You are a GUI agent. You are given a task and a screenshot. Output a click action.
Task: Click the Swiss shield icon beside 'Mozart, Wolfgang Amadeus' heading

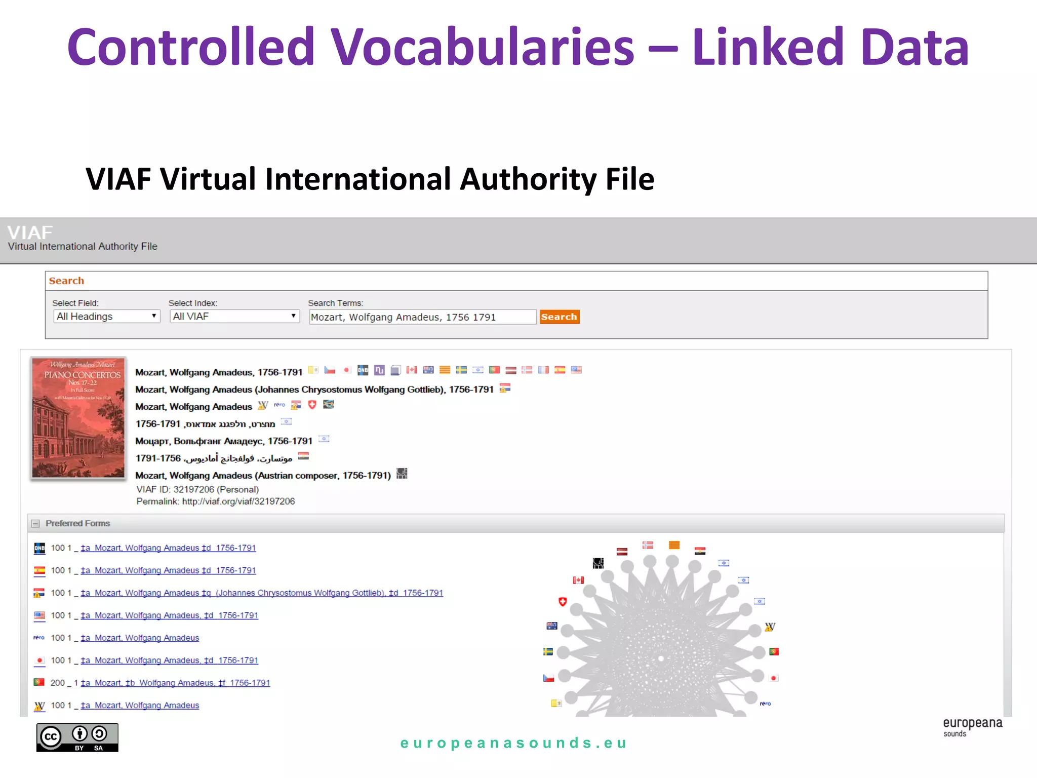pos(312,405)
